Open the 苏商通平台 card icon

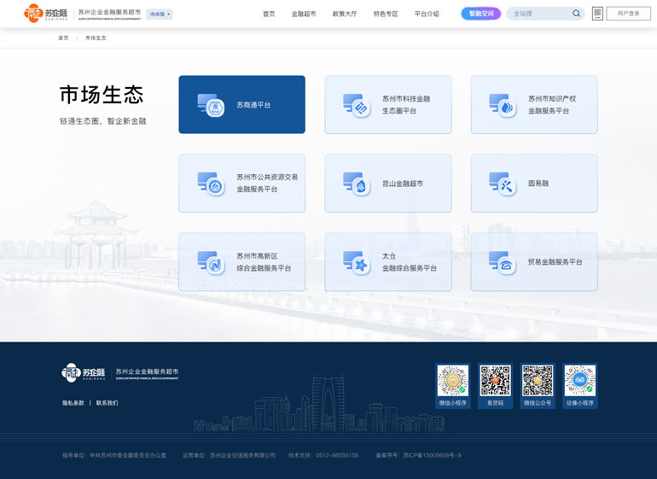click(210, 105)
